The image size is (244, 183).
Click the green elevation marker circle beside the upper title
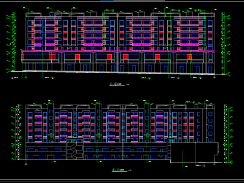(111, 84)
